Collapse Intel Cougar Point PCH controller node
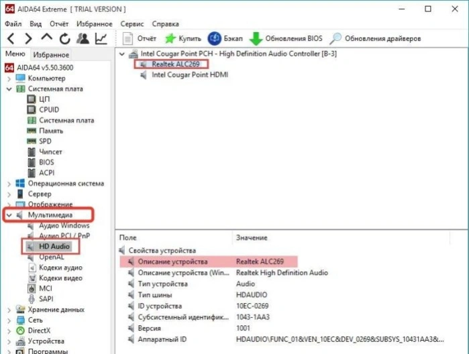469x354 pixels. 122,54
